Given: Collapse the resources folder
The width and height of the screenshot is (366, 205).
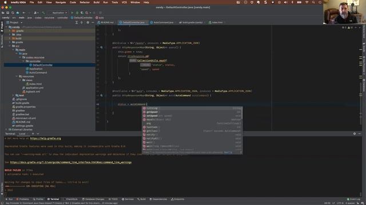Looking at the screenshot, I should coord(17,76).
